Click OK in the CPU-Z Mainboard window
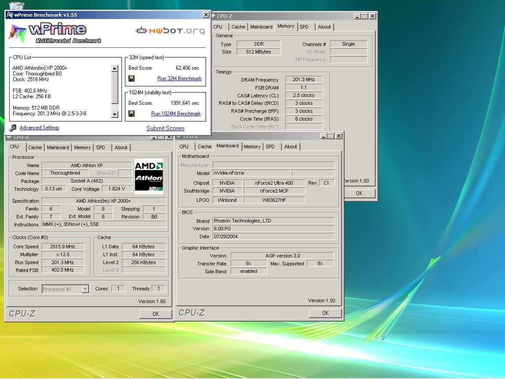505x379 pixels. (325, 313)
